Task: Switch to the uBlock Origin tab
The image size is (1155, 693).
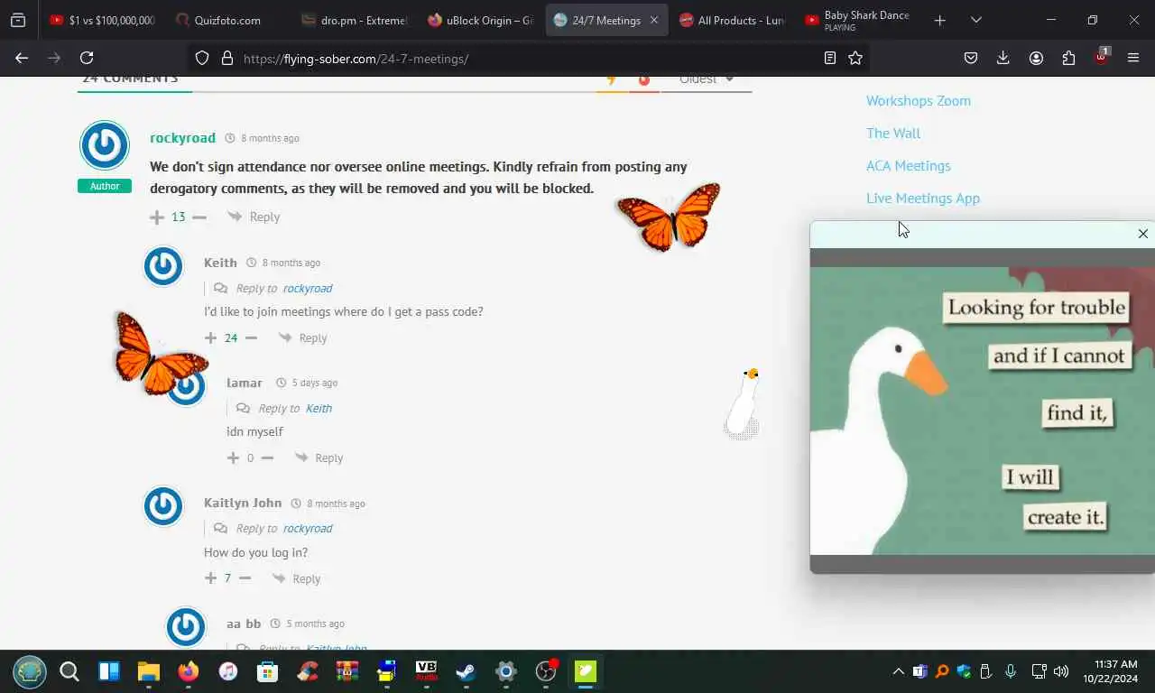Action: pyautogui.click(x=480, y=20)
